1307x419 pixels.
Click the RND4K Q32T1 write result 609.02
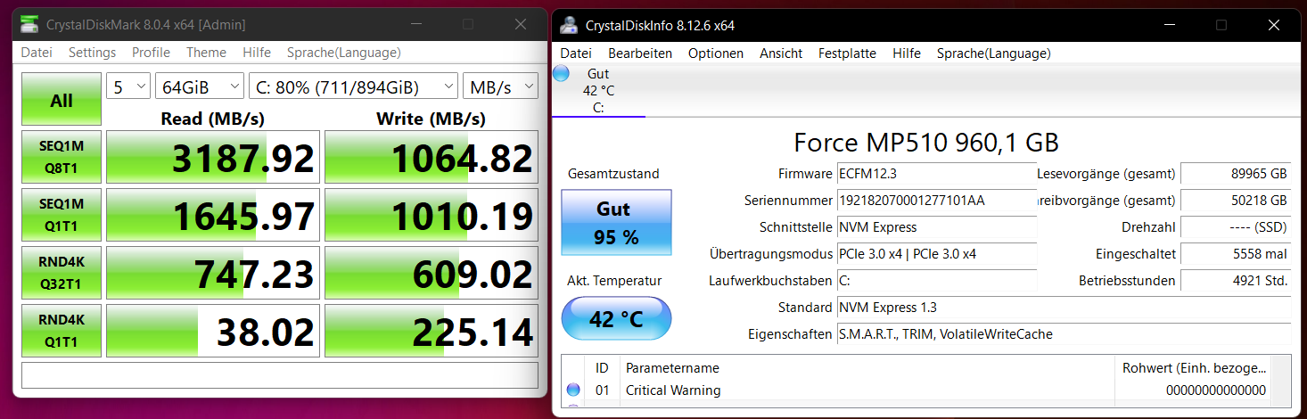tap(432, 273)
